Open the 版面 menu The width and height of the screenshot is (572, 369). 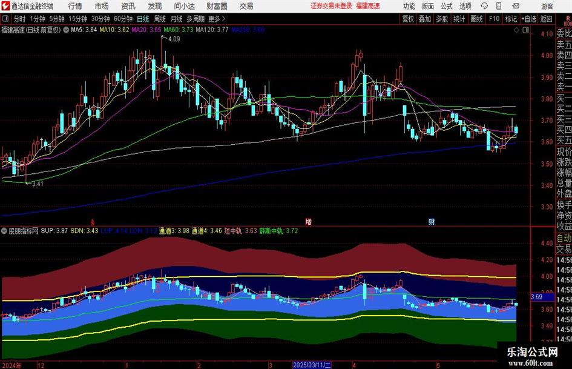coord(428,6)
